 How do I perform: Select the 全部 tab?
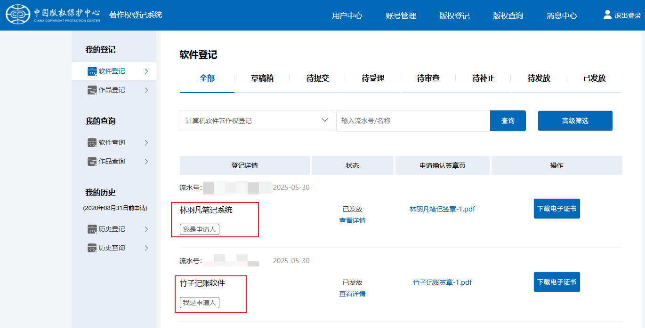click(207, 78)
